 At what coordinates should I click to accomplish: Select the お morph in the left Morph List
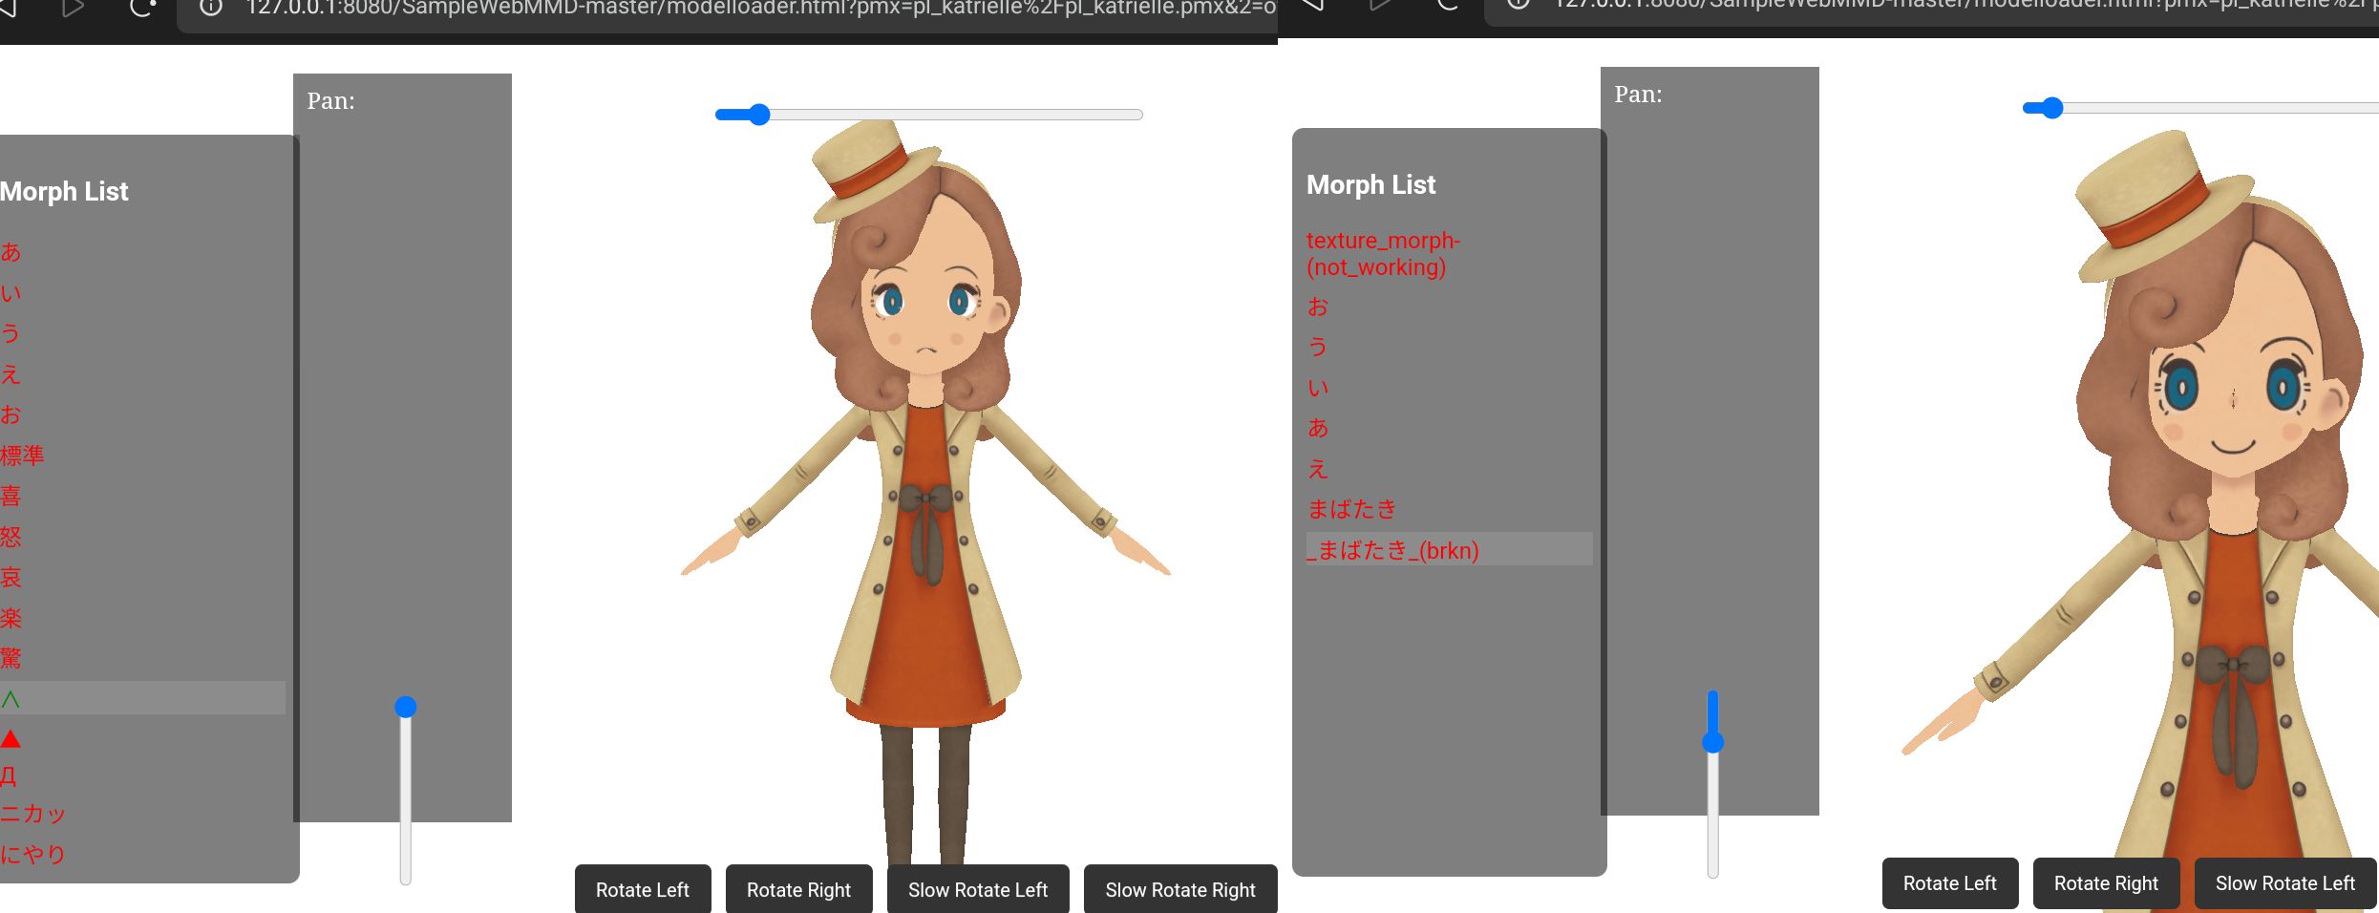click(x=11, y=414)
